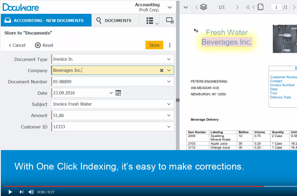Play the video
Screen dimensions: 297x196
10,192
